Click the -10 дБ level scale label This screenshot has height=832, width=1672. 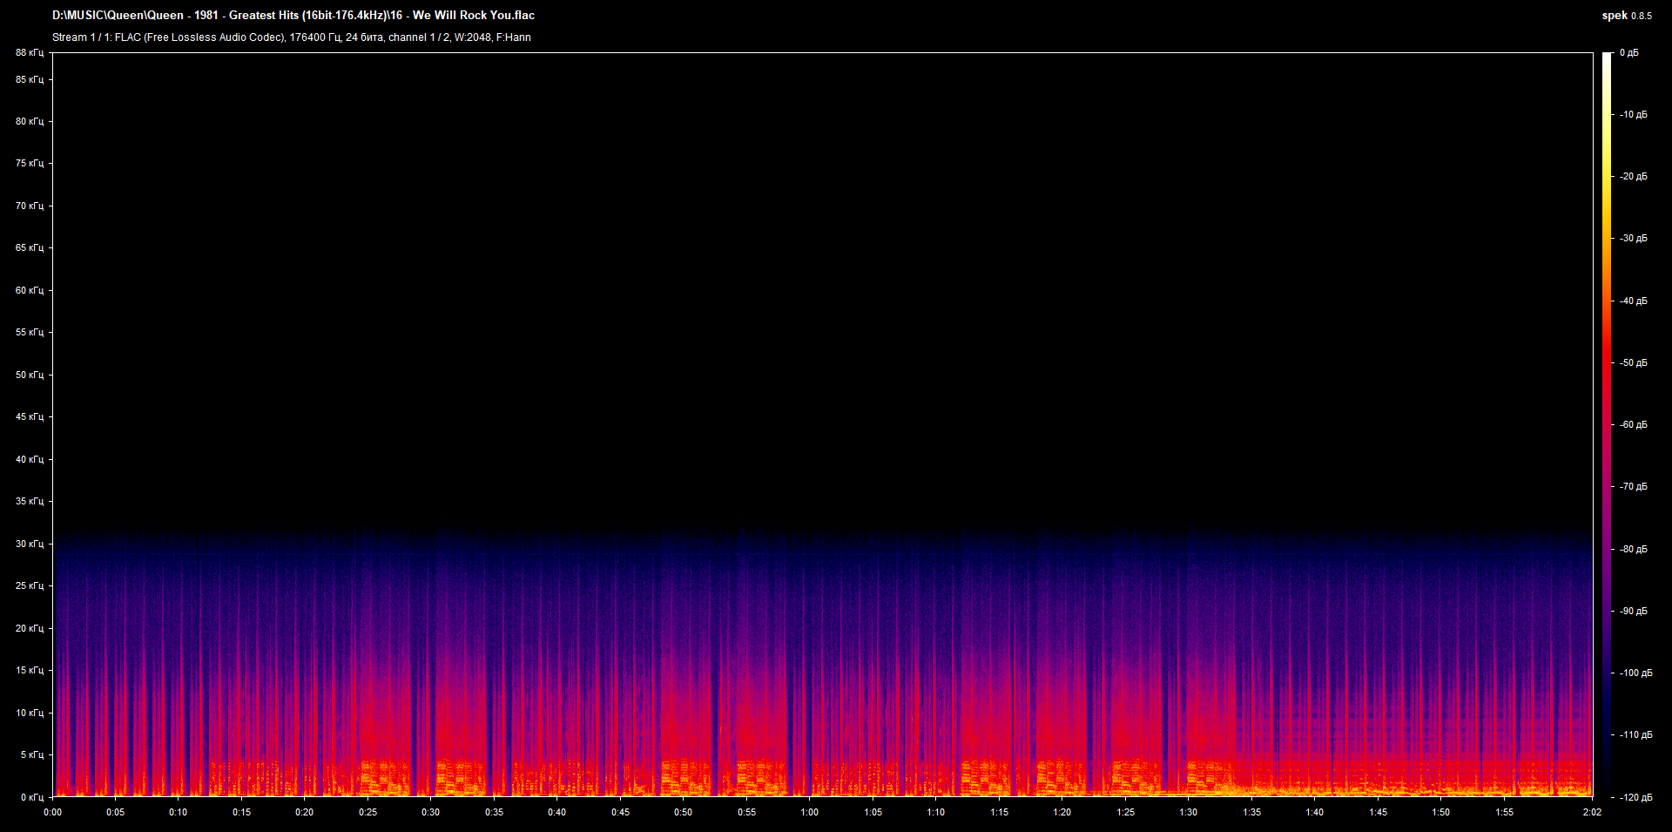click(x=1634, y=114)
